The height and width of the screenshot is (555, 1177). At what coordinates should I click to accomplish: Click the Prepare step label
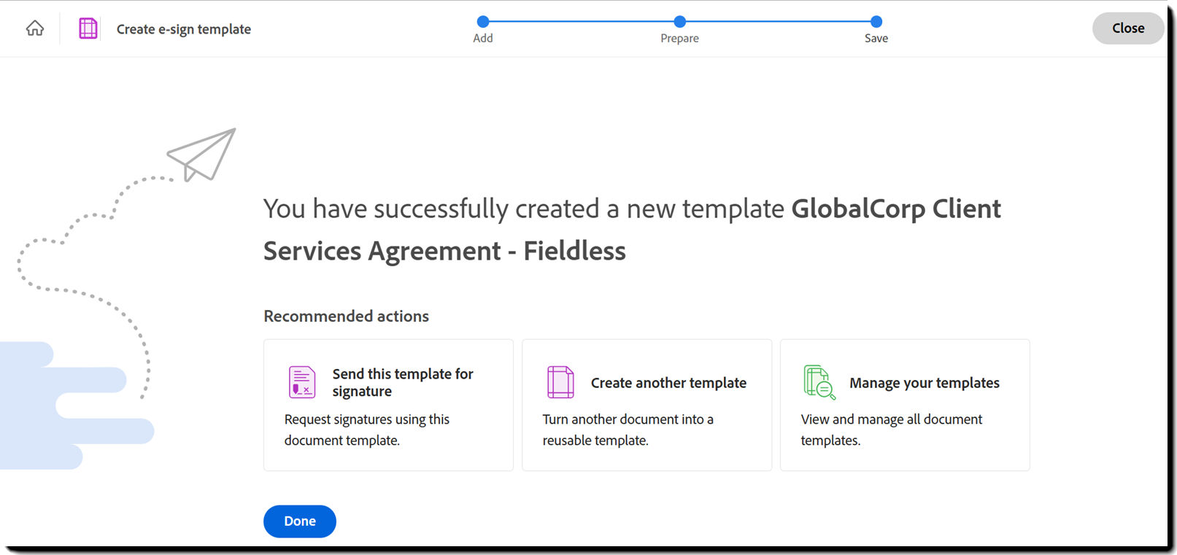tap(680, 39)
